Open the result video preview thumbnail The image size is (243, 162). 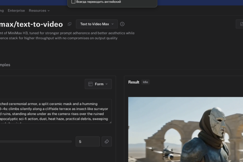click(186, 130)
